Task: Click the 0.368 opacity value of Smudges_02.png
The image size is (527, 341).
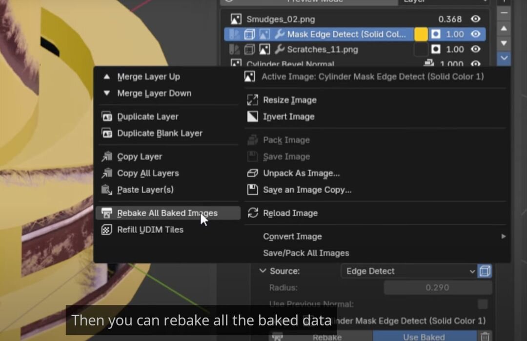Action: (450, 19)
